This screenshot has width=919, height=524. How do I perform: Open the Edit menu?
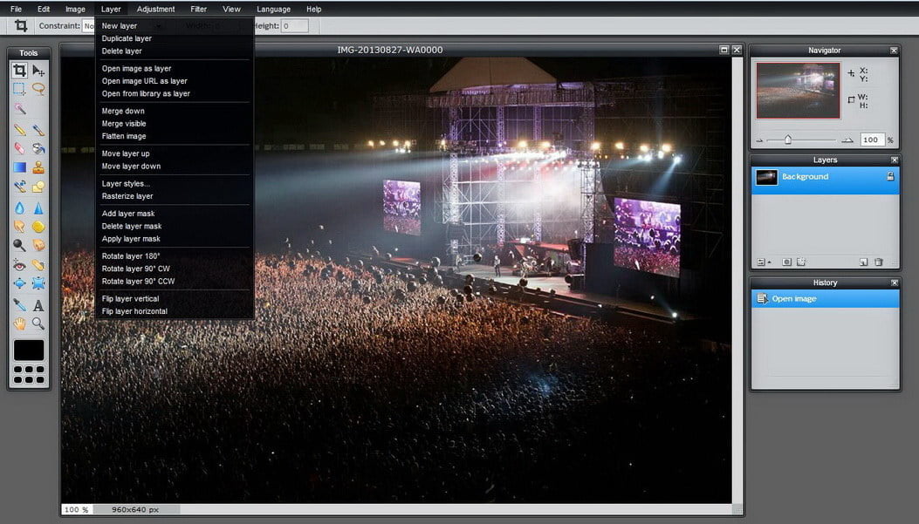click(x=44, y=9)
